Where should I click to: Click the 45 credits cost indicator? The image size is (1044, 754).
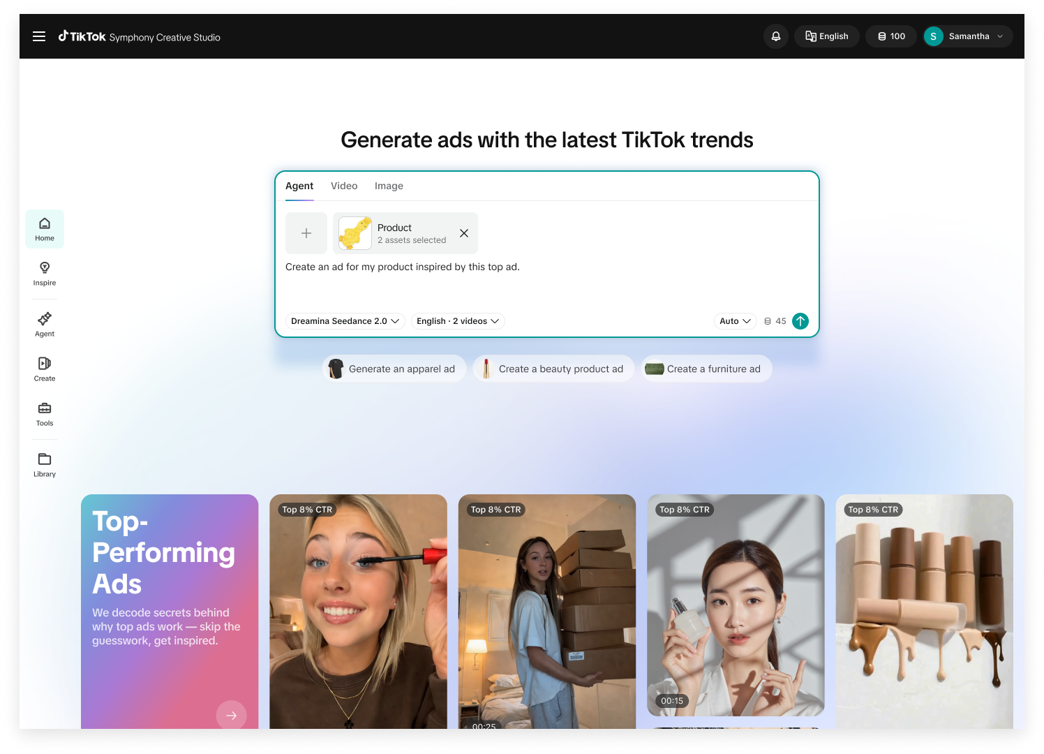775,321
